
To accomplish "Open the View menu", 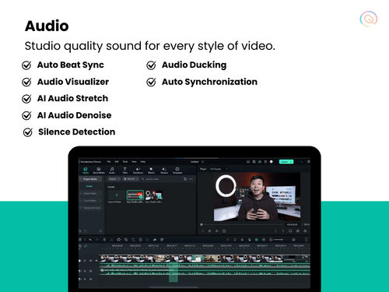I will coord(134,162).
